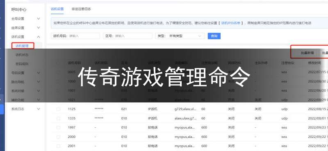
Task: Collapse the 话机设置 menu chevron
Action: click(x=39, y=37)
